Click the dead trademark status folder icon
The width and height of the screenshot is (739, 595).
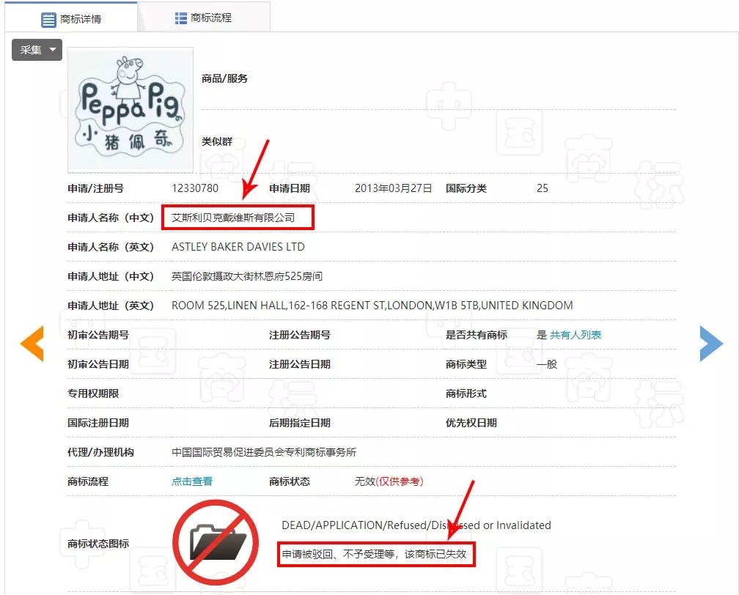click(216, 543)
